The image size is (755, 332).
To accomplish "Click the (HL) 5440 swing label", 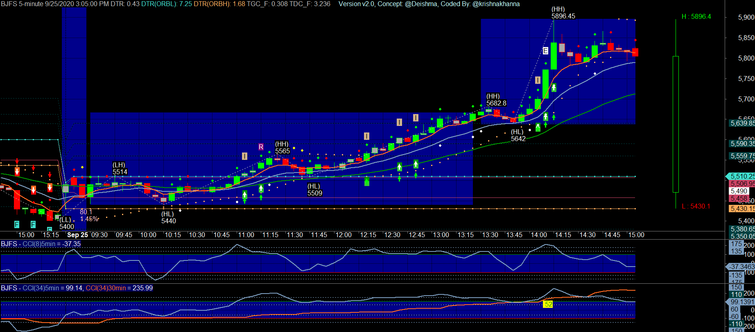I will [168, 218].
